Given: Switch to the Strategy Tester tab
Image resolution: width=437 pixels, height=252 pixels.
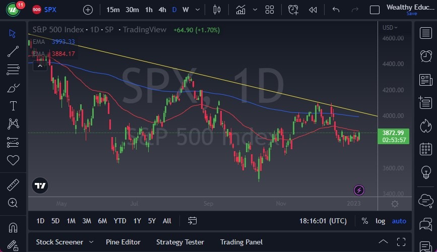Looking at the screenshot, I should click(x=179, y=242).
